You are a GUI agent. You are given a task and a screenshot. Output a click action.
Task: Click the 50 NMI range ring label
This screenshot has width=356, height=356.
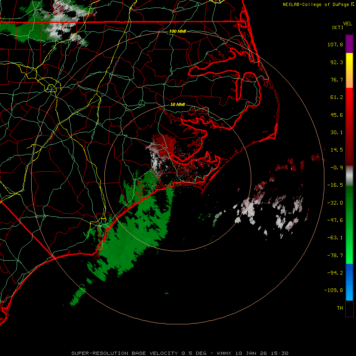tap(178, 105)
